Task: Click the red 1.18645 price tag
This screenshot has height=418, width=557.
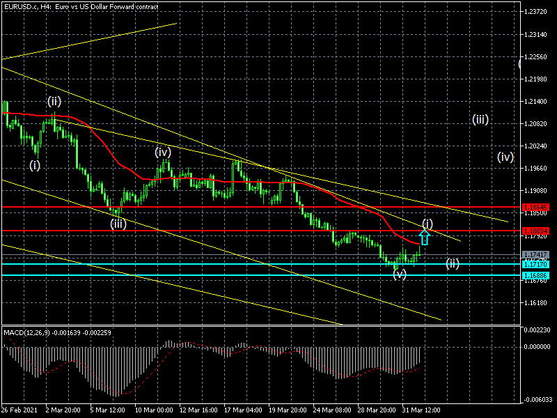Action: (538, 208)
